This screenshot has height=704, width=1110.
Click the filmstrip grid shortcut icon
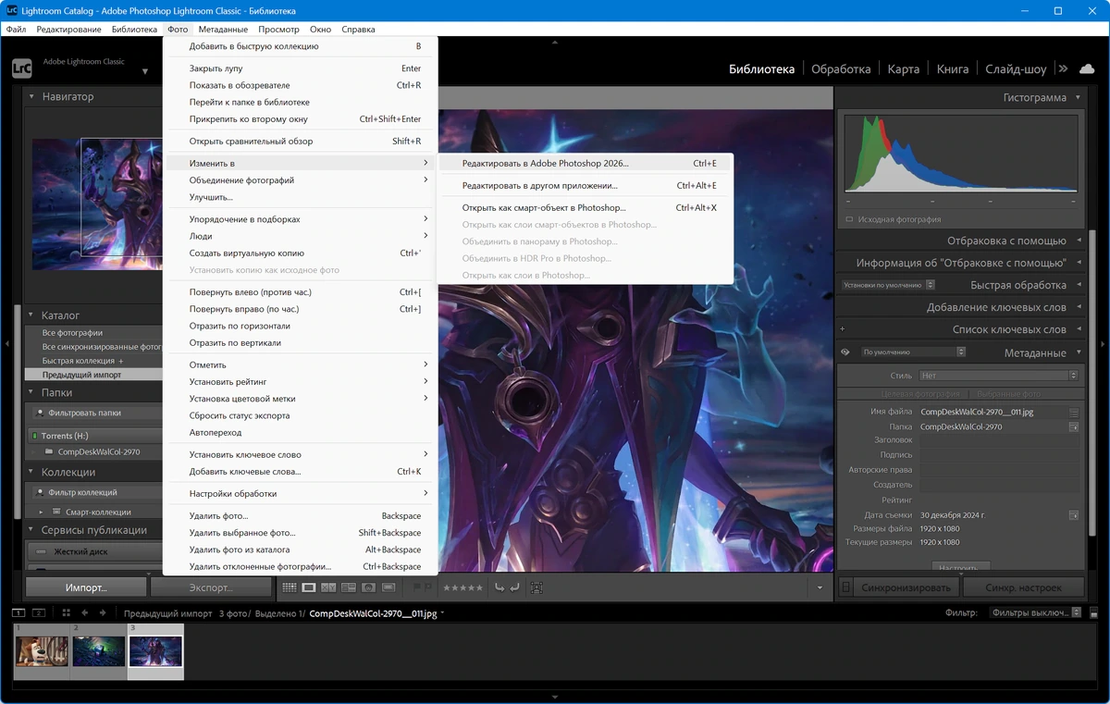(67, 612)
